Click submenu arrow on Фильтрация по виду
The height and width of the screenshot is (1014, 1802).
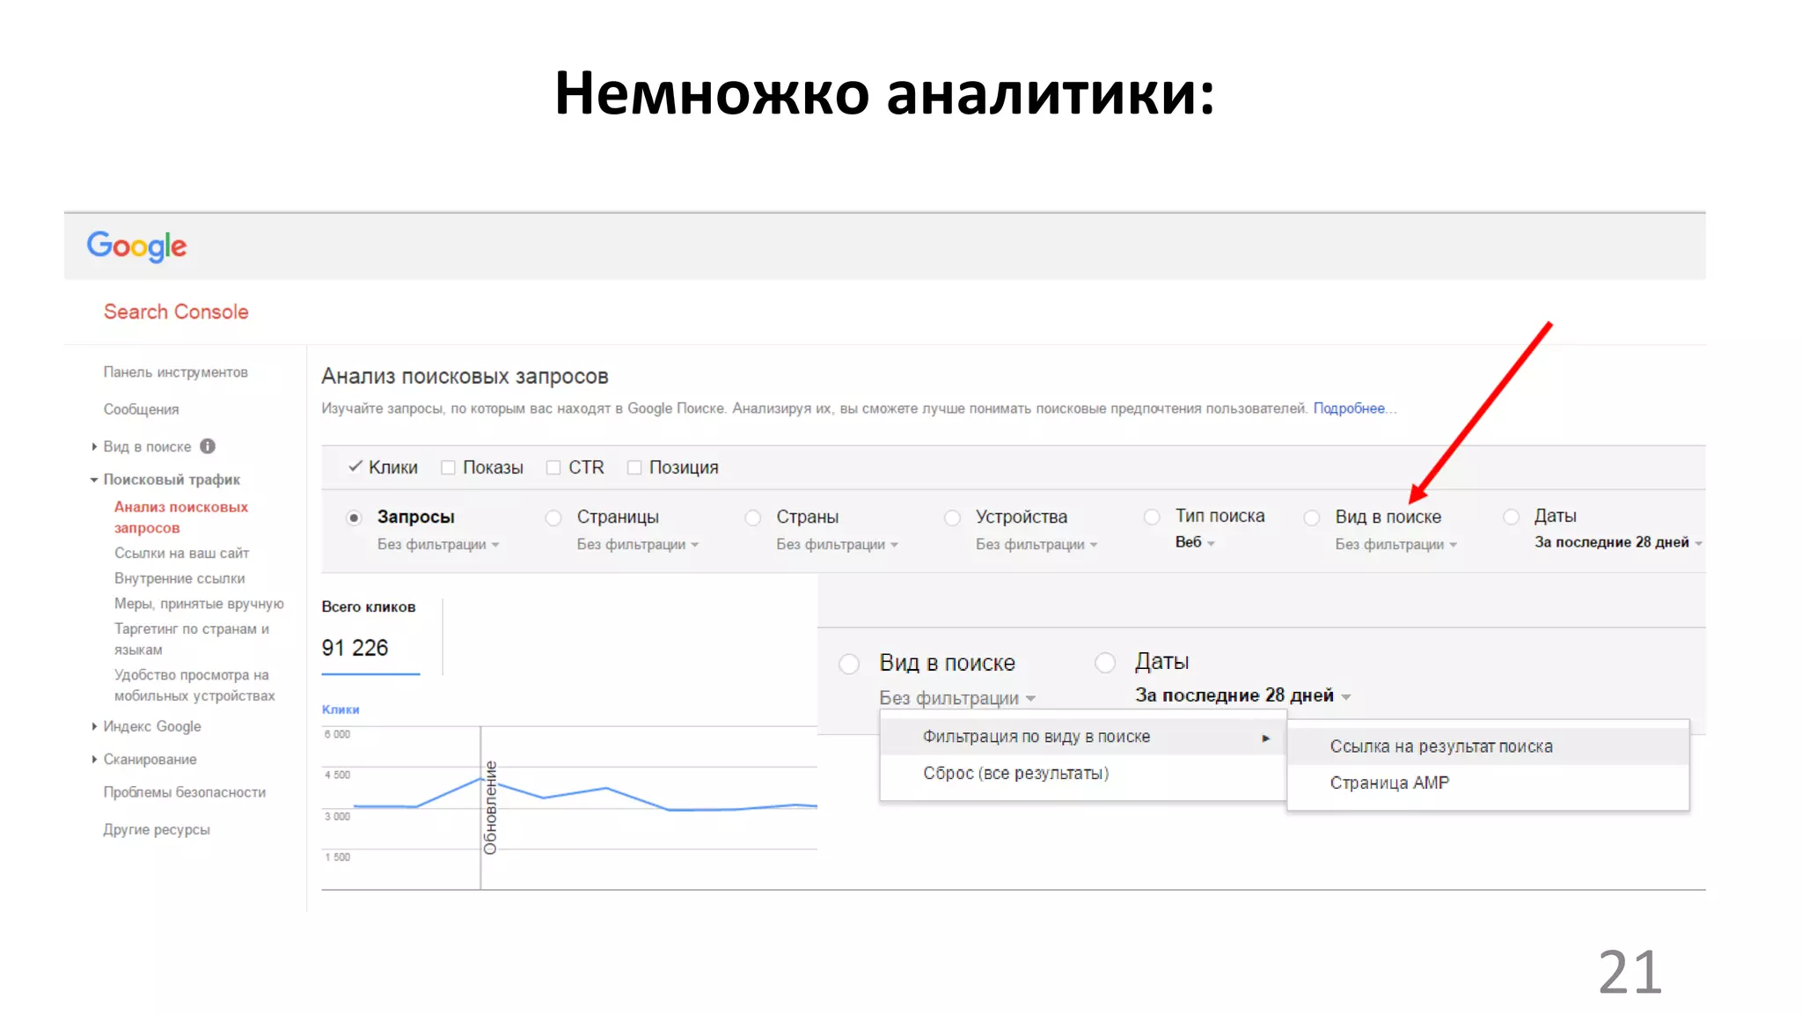[1265, 738]
